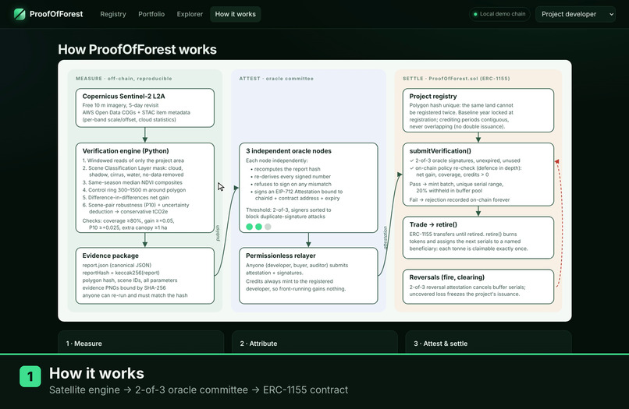Switch to the Explorer nav tab
Image resolution: width=629 pixels, height=409 pixels.
[190, 14]
